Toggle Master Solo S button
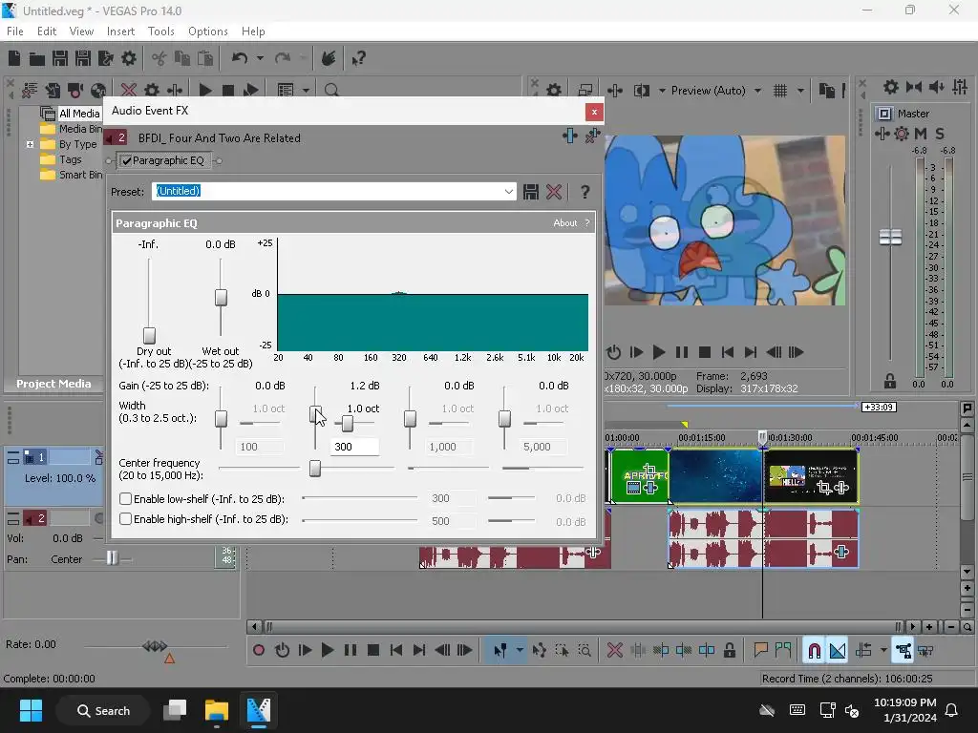 [940, 134]
